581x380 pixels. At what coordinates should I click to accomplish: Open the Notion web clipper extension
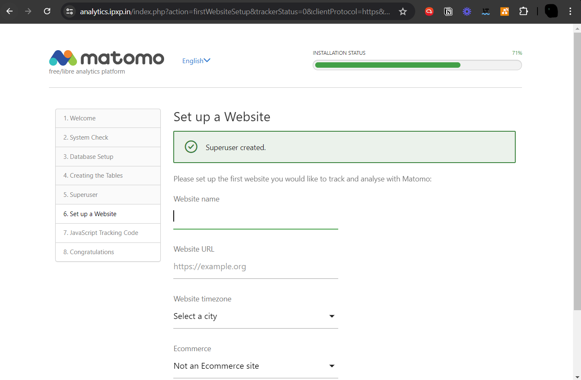tap(448, 11)
